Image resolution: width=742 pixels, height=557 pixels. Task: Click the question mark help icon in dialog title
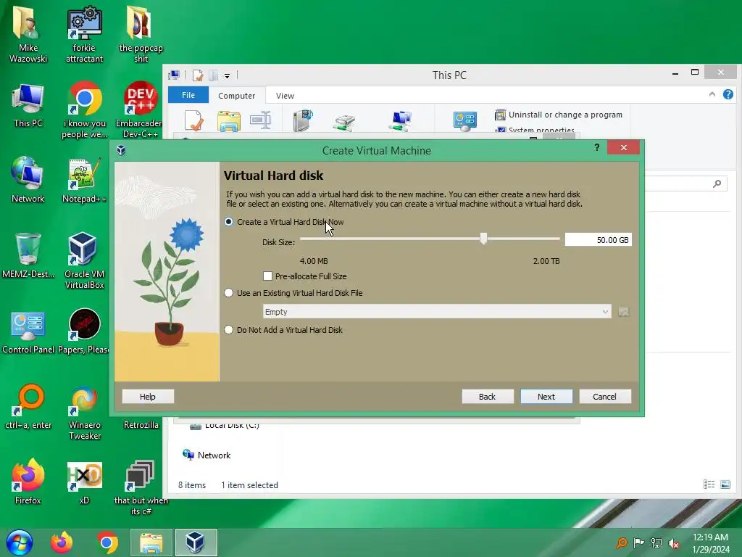597,147
